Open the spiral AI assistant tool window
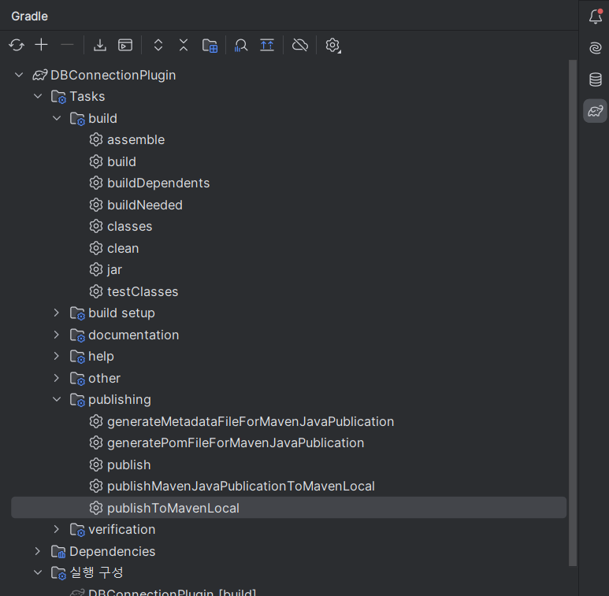Viewport: 609px width, 596px height. click(x=596, y=48)
